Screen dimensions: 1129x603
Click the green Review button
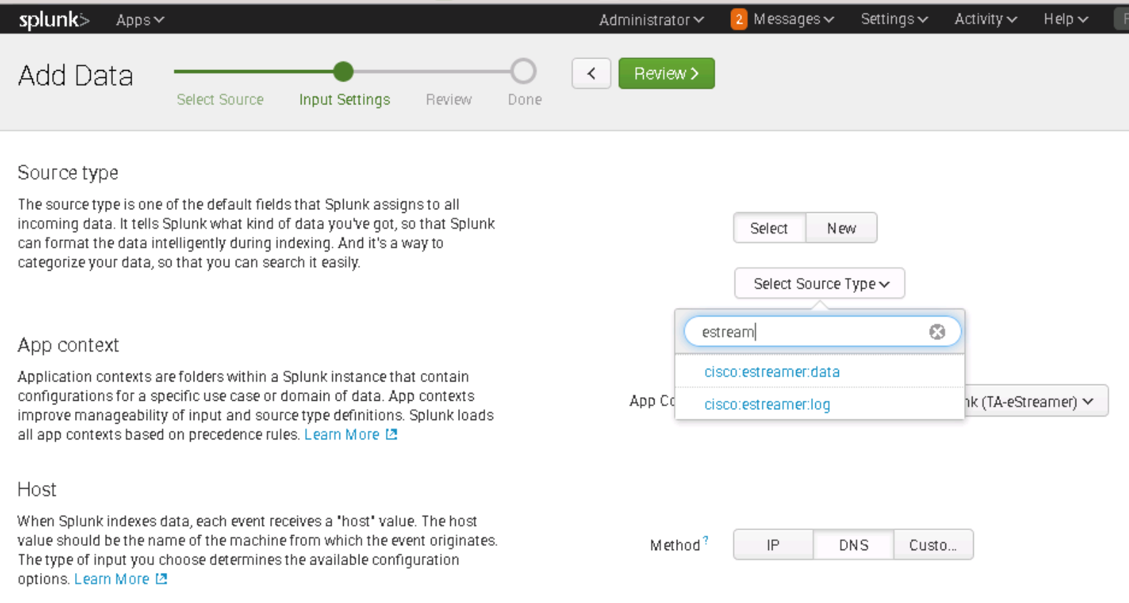(x=666, y=74)
